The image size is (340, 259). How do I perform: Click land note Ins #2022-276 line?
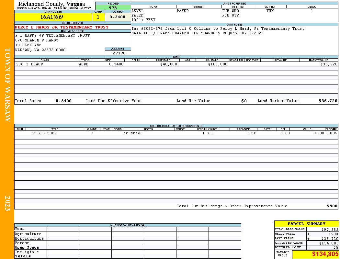tap(218, 28)
